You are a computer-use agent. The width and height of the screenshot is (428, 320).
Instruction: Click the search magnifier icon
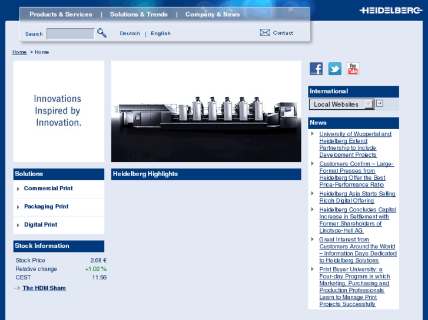[x=102, y=33]
